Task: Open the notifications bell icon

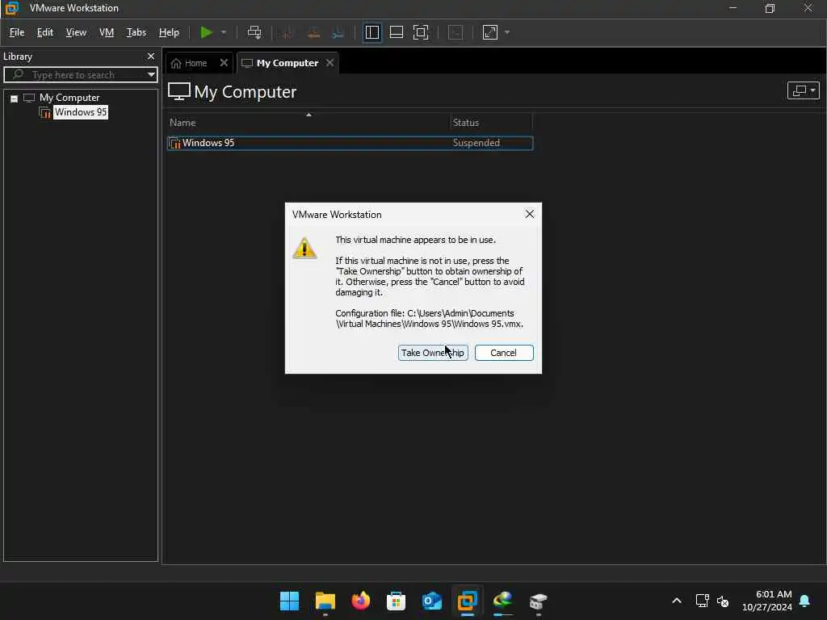Action: (805, 601)
